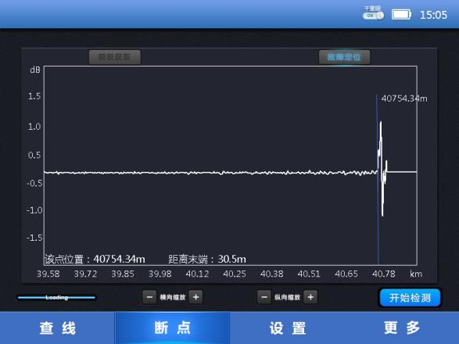Viewport: 459px width, 344px height.
Task: Decrease vertical zoom with the minus button
Action: 264,297
